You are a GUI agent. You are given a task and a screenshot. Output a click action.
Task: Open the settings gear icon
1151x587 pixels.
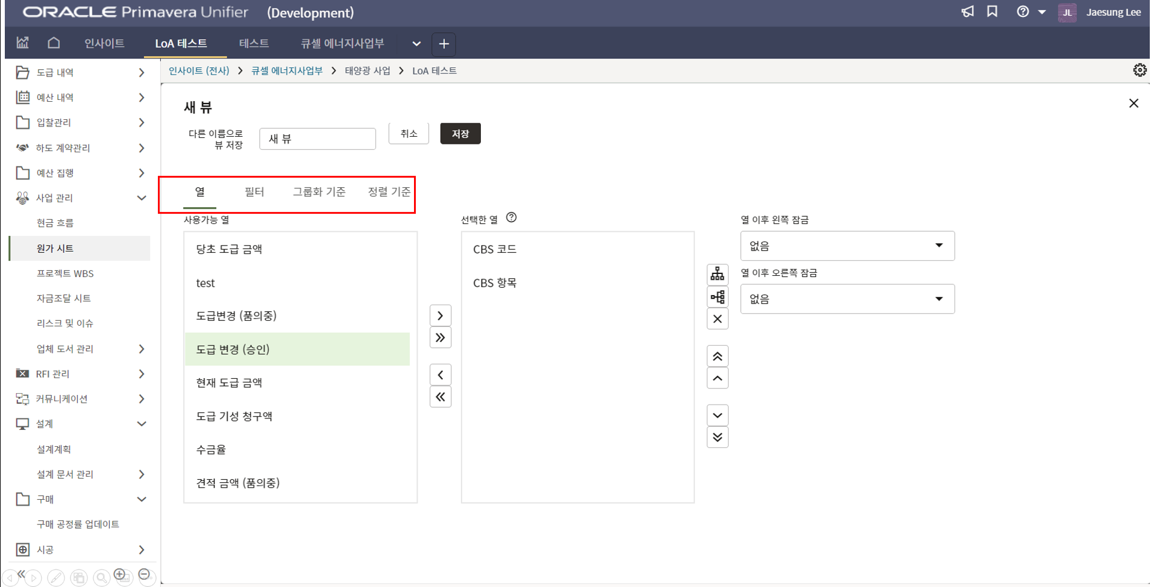click(1139, 70)
